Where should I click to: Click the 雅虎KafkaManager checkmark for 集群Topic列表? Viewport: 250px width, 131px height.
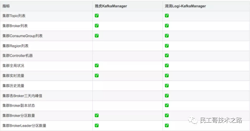point(96,15)
